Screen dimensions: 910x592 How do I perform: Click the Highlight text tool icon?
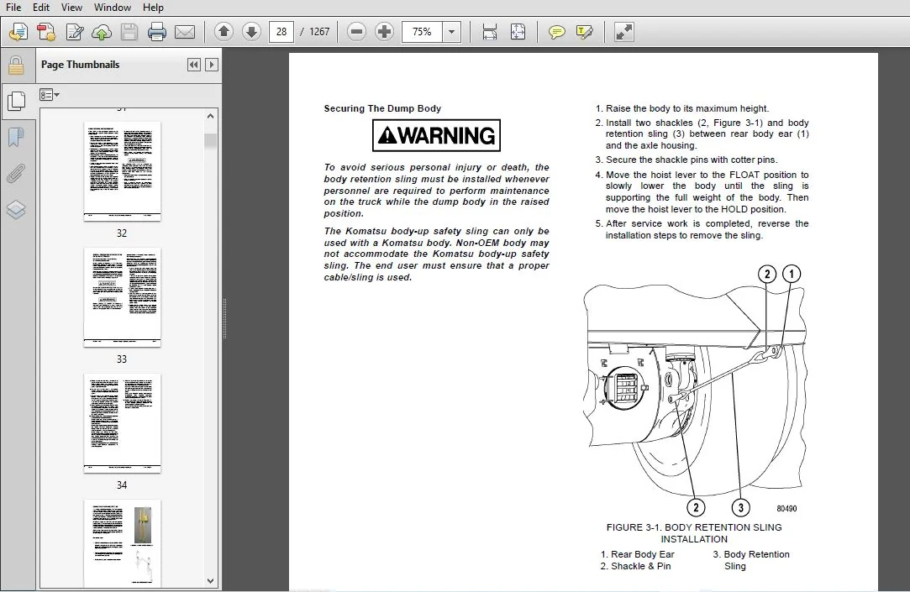585,32
